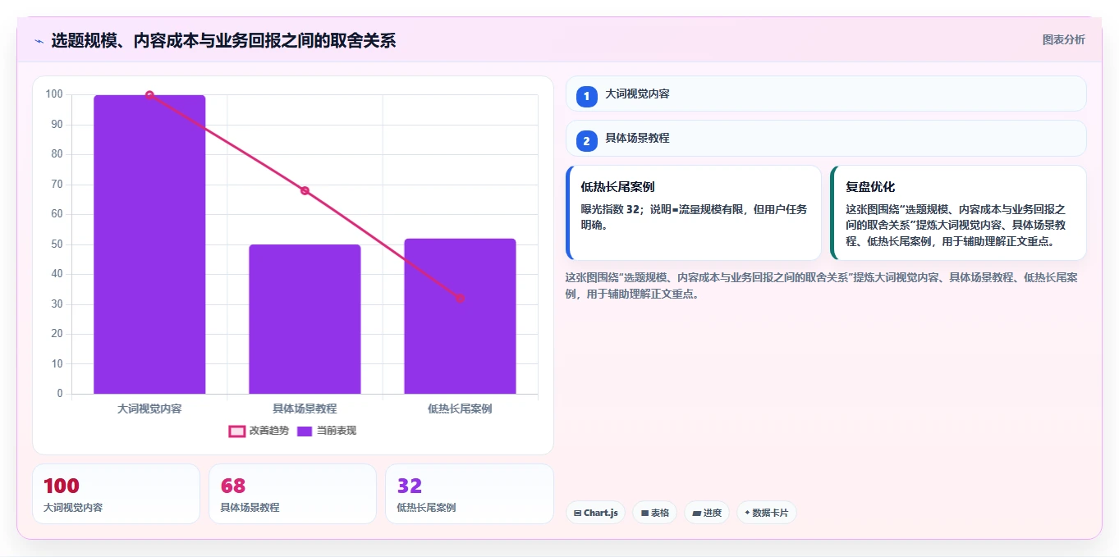Click trend line point at value 100
This screenshot has height=557, width=1119.
click(x=149, y=95)
